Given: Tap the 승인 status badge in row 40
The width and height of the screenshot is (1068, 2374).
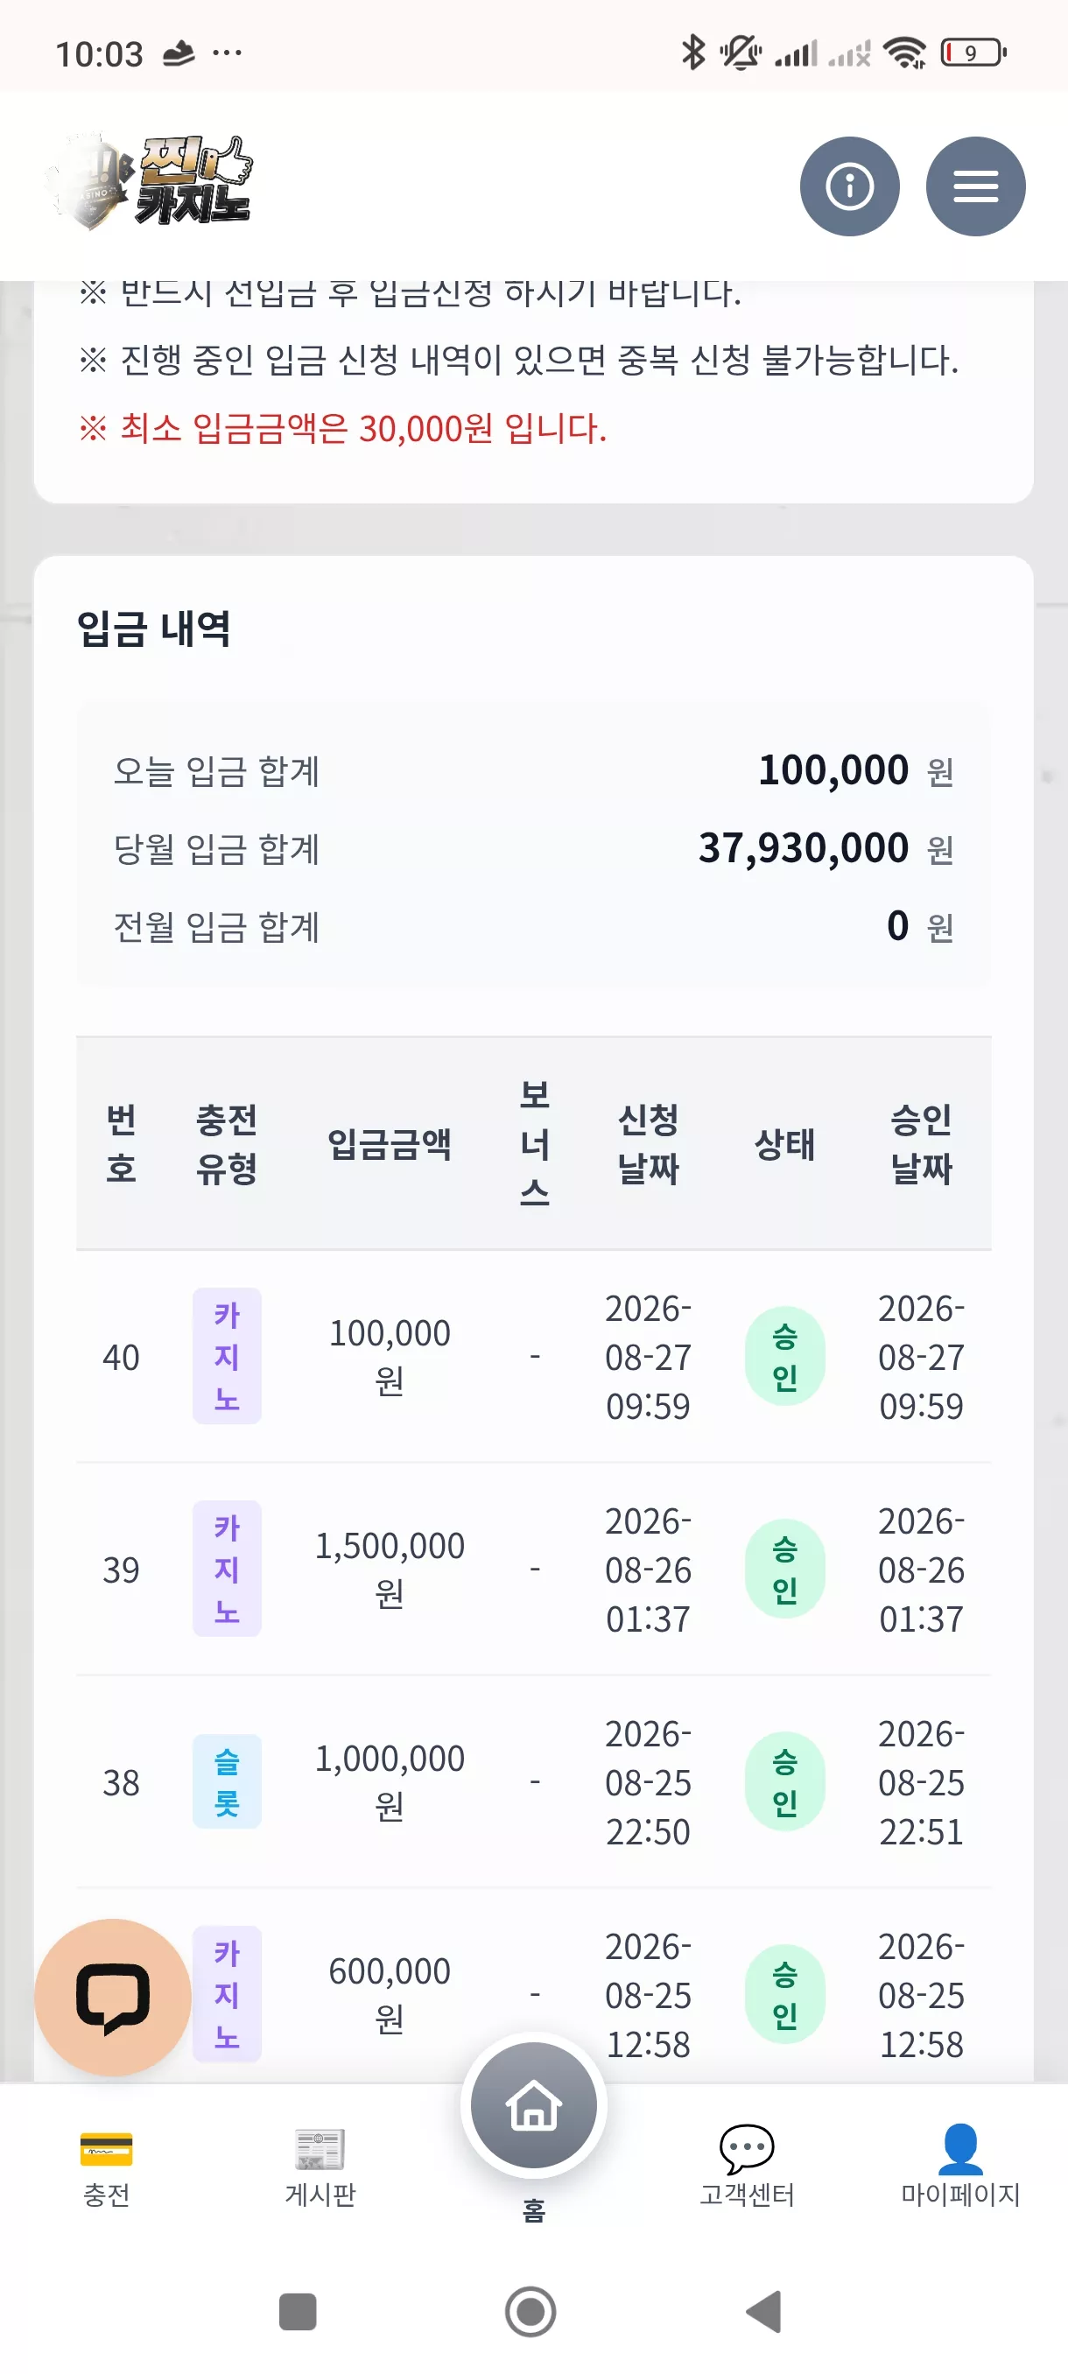Looking at the screenshot, I should click(784, 1356).
